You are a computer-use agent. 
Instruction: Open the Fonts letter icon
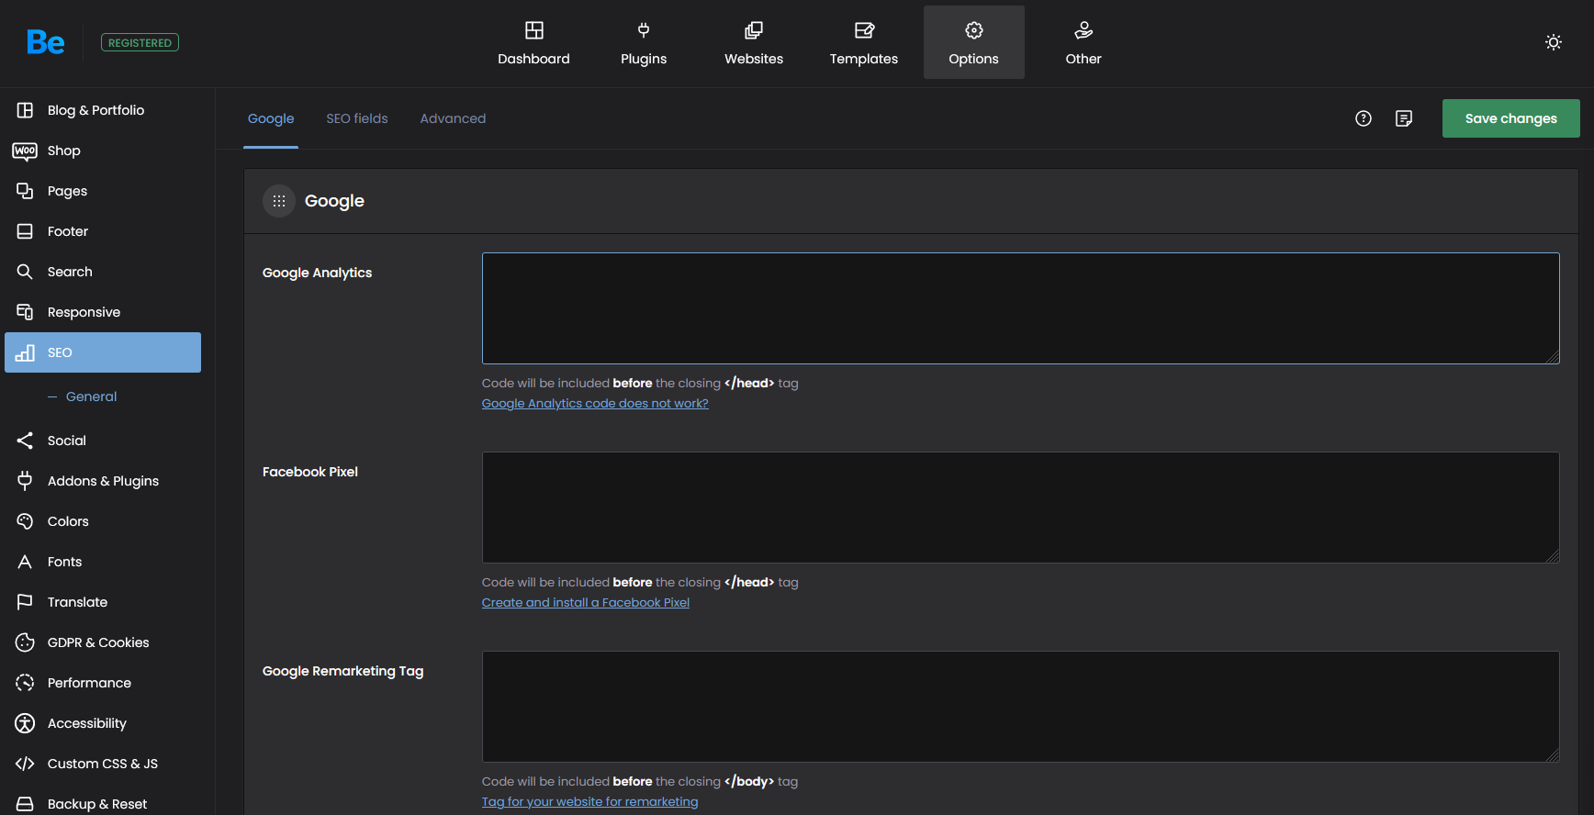[25, 562]
